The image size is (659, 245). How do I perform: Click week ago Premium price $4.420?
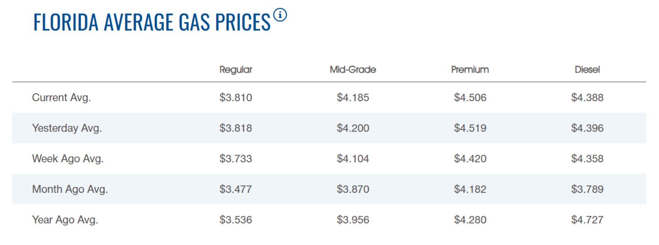470,159
